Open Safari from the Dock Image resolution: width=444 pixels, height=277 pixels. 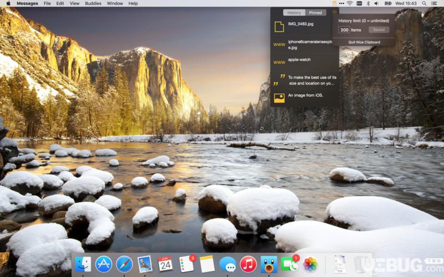pos(124,264)
